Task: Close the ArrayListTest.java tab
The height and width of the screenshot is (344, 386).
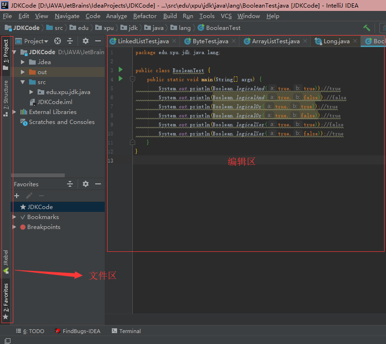Action: [x=305, y=41]
